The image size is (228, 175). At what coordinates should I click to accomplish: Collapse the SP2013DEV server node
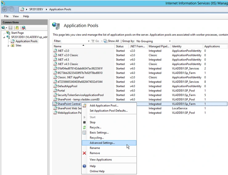4,37
